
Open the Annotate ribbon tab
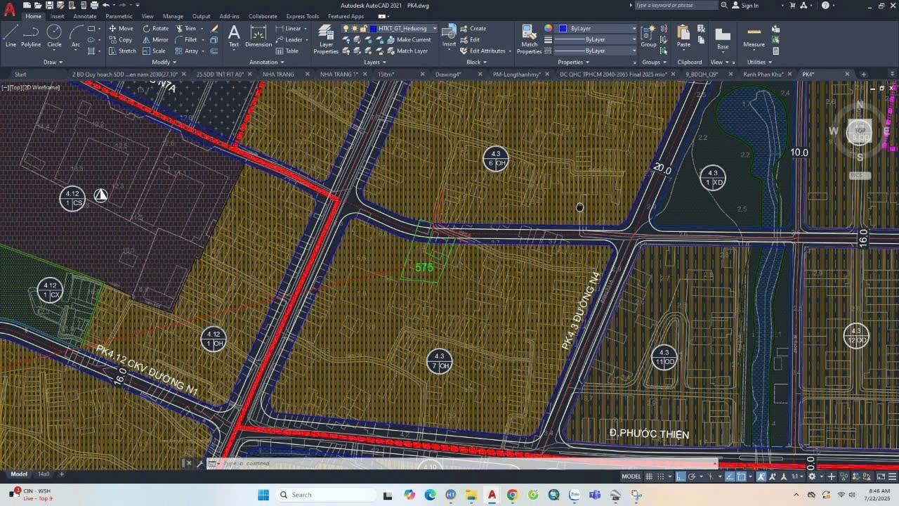85,16
